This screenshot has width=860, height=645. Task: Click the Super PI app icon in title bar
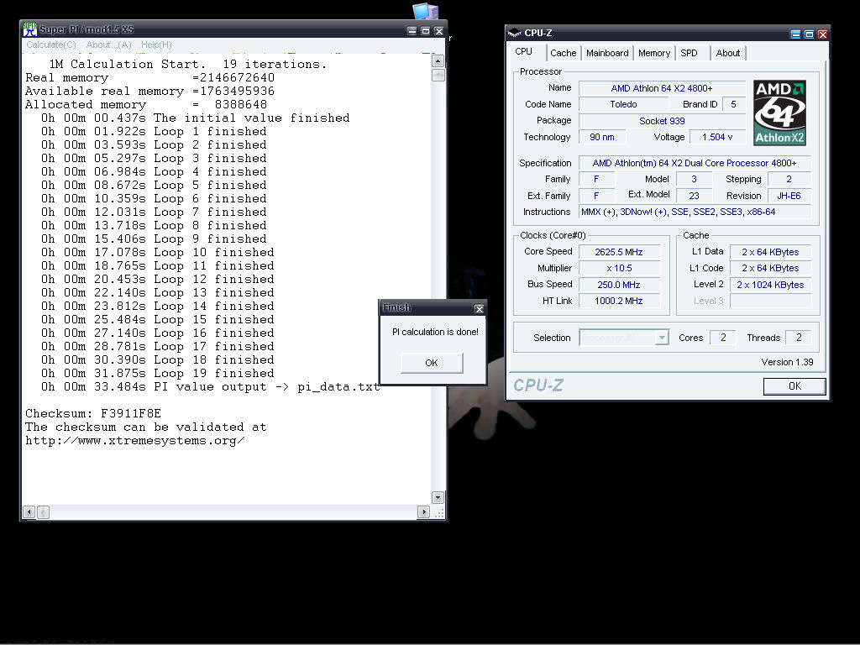pos(30,30)
